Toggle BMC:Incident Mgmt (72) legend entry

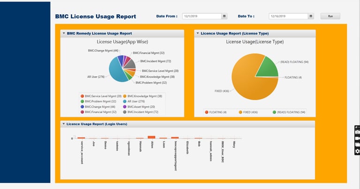(x=141, y=112)
